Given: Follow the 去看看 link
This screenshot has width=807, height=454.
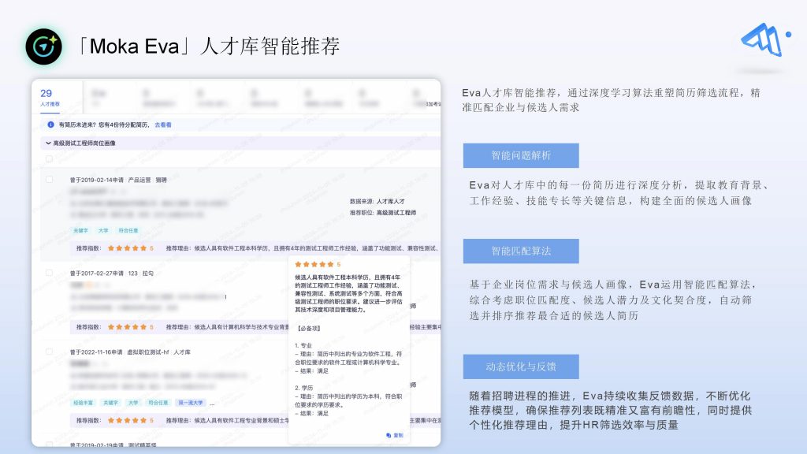Looking at the screenshot, I should coord(163,125).
